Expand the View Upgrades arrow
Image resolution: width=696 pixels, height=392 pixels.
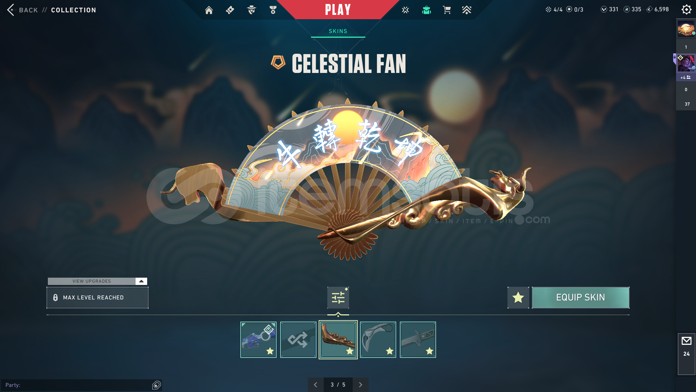click(x=141, y=281)
